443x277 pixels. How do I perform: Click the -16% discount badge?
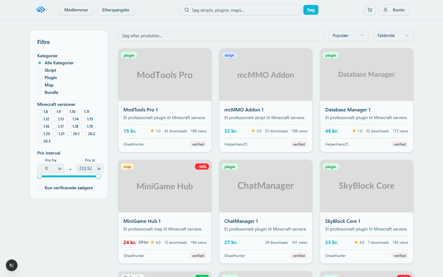[x=202, y=167]
